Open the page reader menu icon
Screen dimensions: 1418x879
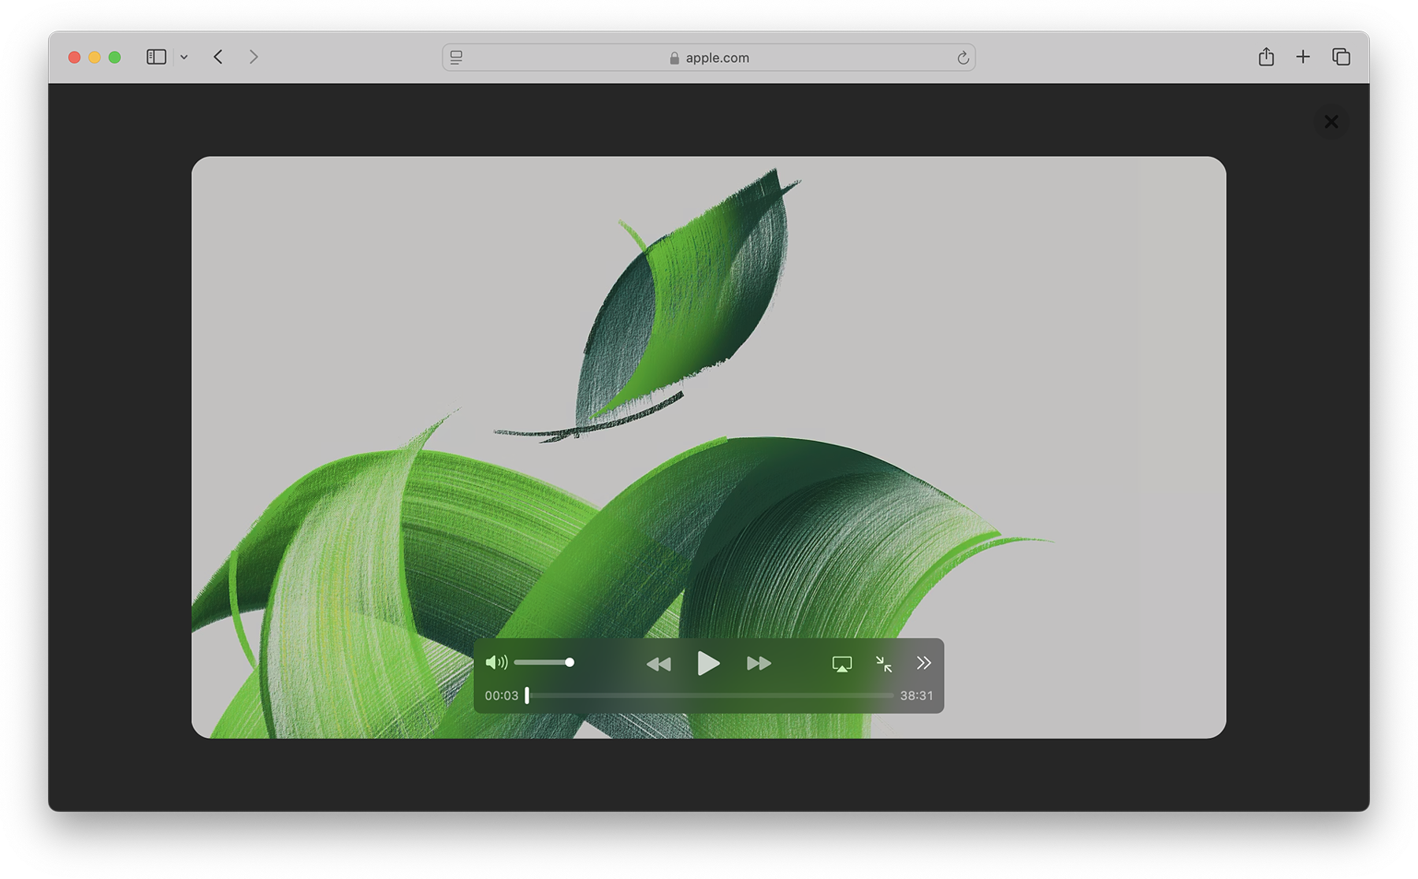[456, 57]
